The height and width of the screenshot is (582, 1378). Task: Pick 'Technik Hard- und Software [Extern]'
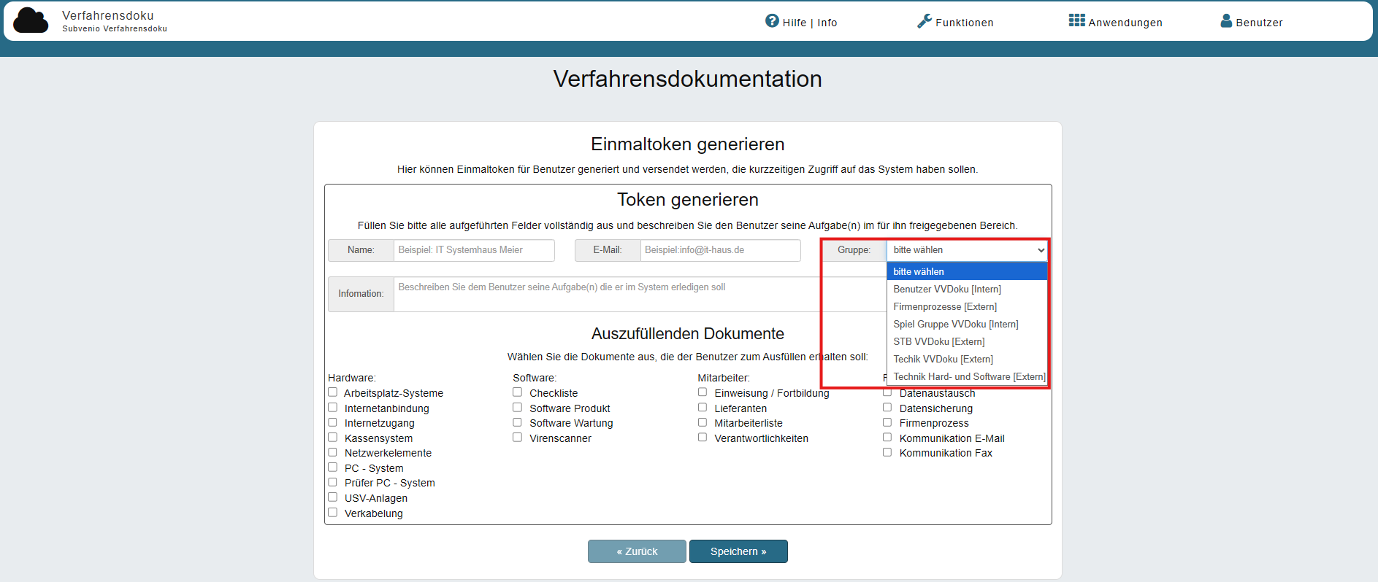[x=967, y=376]
